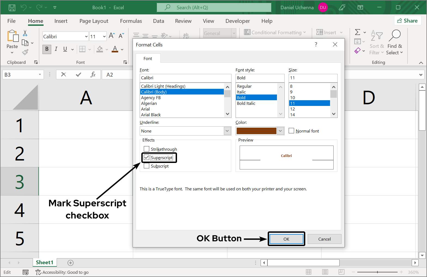427x277 pixels.
Task: Expand the Underline dropdown
Action: pos(227,131)
